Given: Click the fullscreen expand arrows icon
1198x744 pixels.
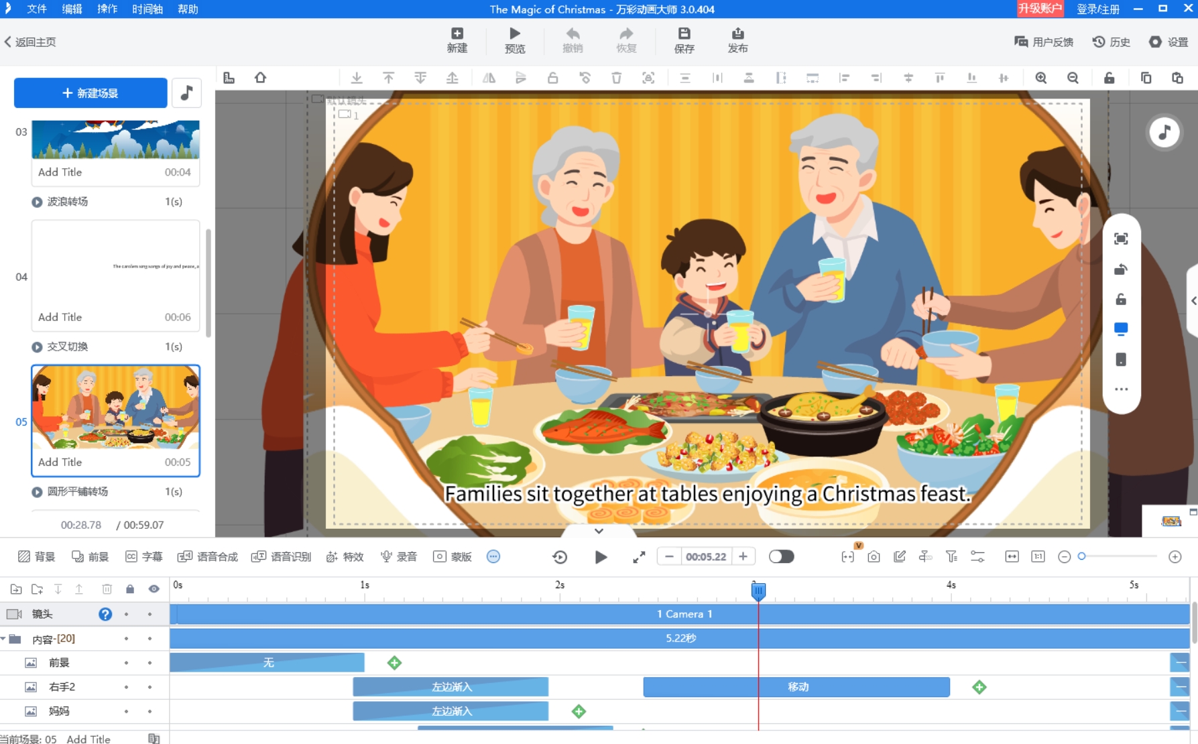Looking at the screenshot, I should pos(639,557).
